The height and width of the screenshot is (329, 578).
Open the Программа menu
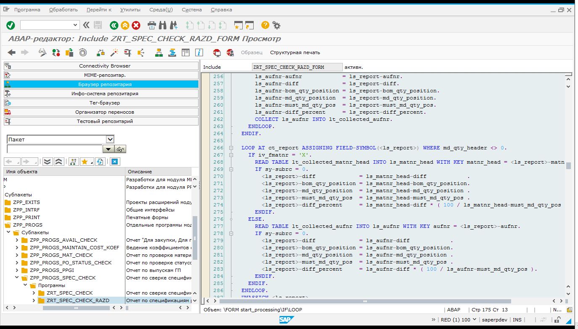coord(27,10)
